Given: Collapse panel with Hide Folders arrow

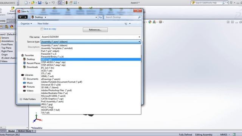Looking at the screenshot, I should (21, 99).
